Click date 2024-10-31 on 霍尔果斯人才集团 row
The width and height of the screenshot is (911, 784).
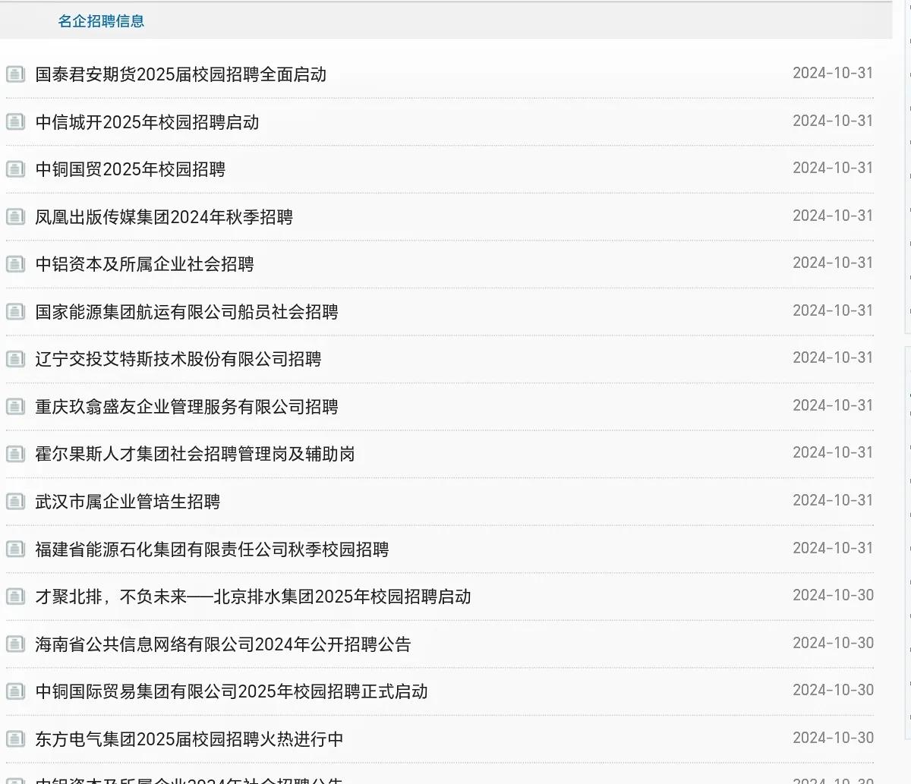click(833, 452)
